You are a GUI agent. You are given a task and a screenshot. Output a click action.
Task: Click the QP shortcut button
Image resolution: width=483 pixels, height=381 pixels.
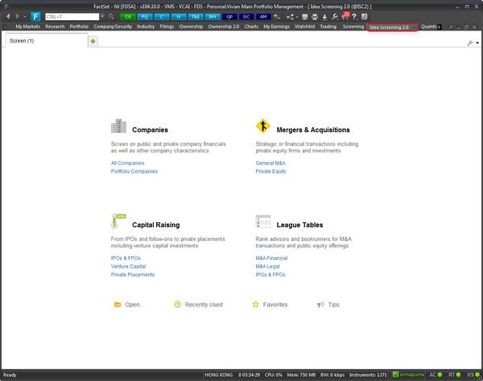229,17
